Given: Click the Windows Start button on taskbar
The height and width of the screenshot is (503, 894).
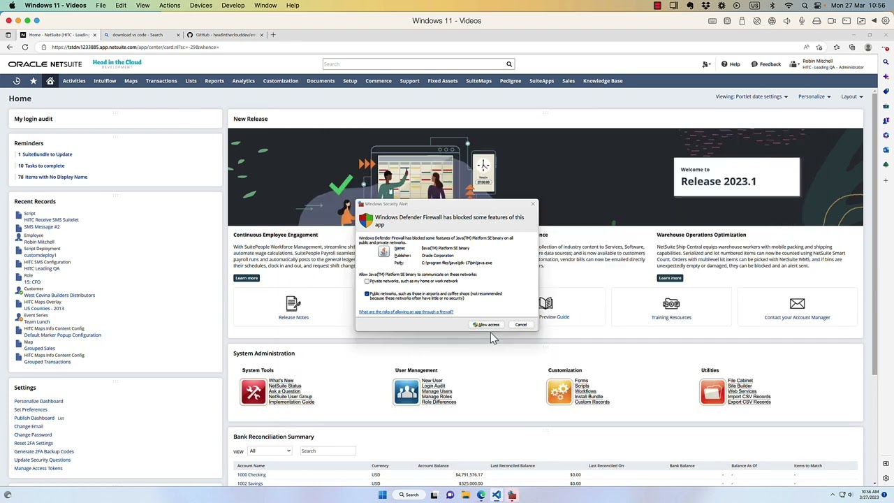Looking at the screenshot, I should pyautogui.click(x=382, y=495).
